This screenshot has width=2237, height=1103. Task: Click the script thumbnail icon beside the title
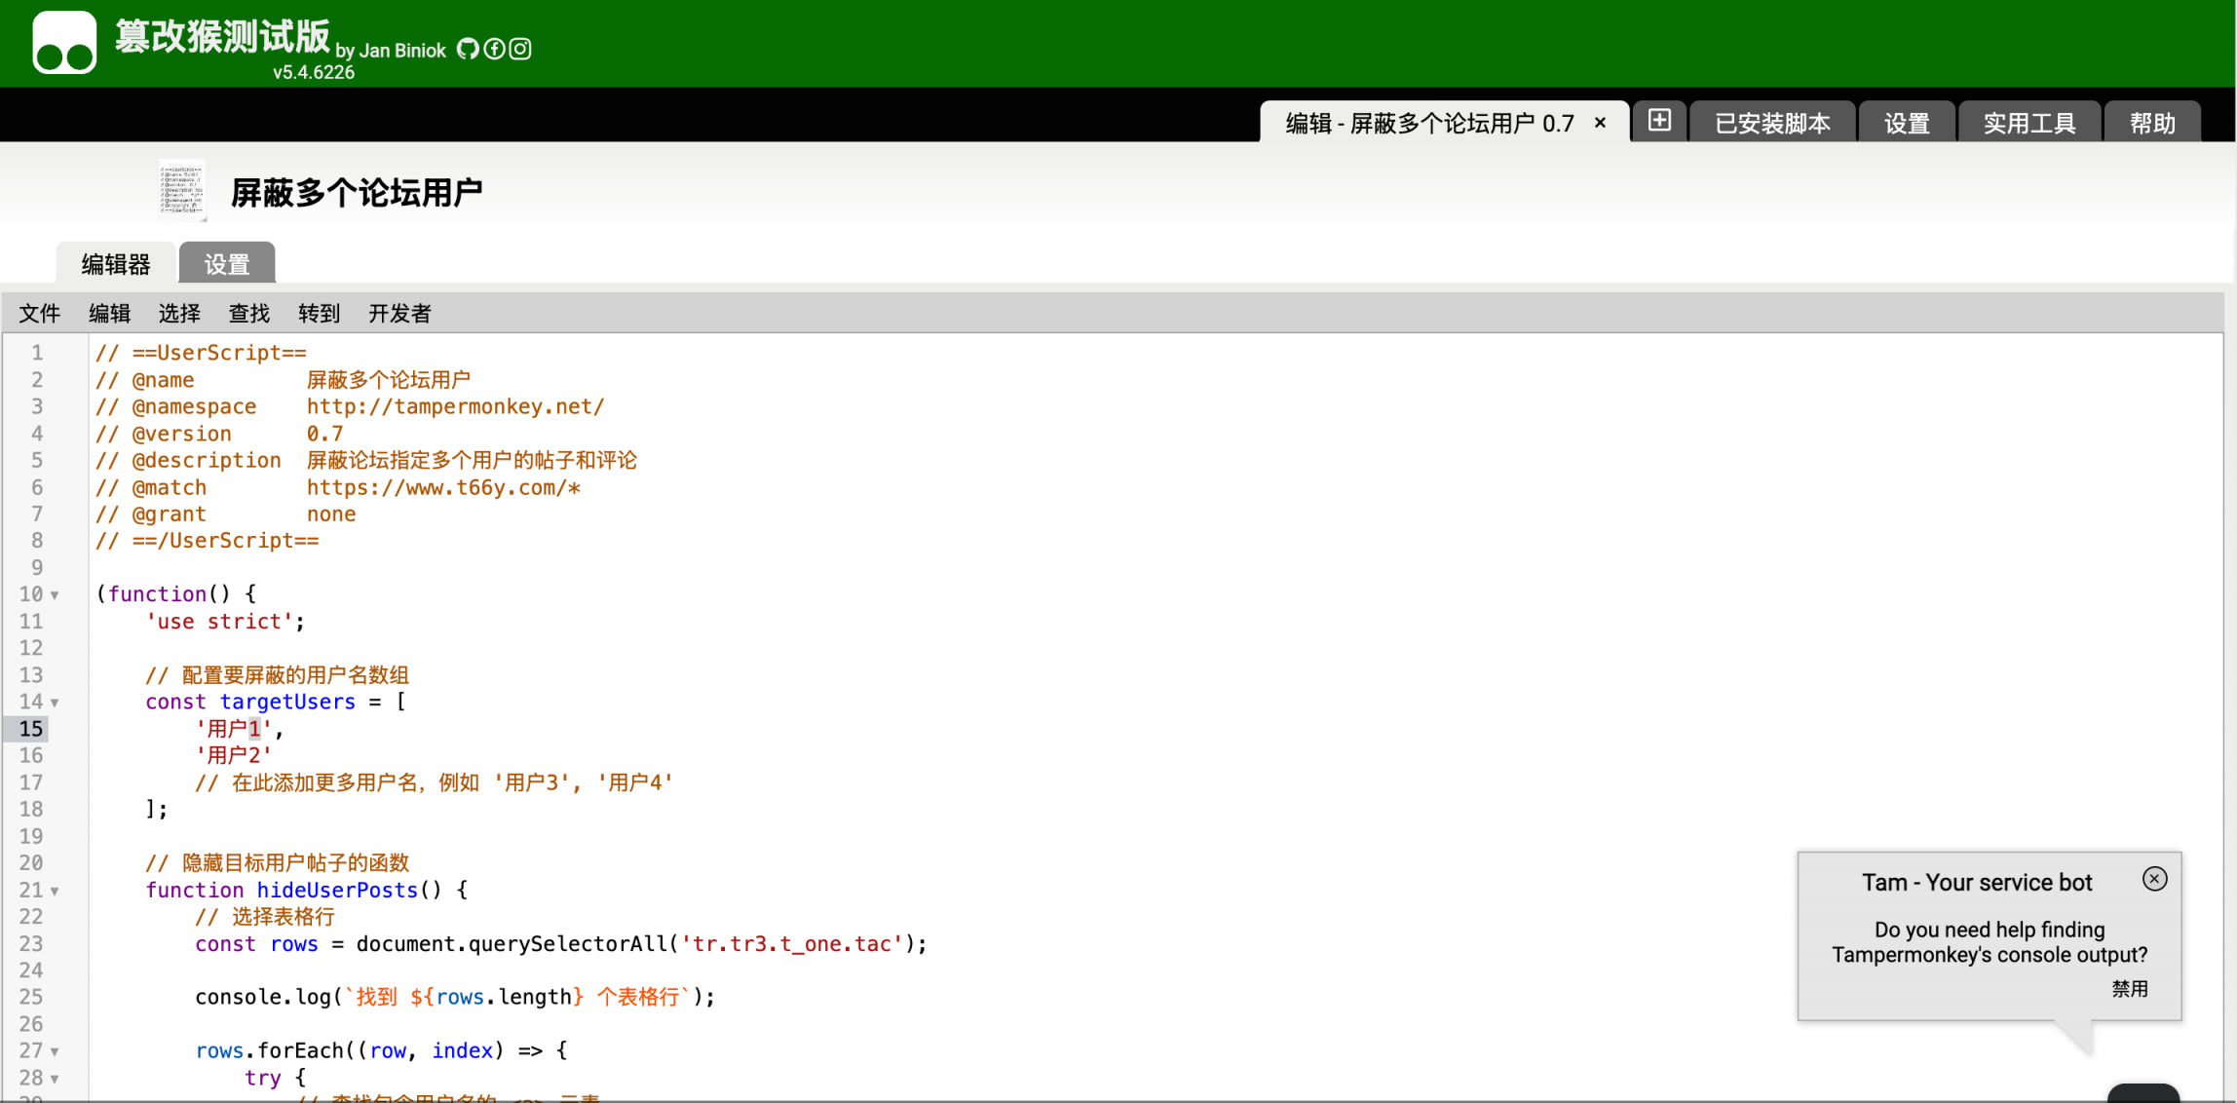pos(182,191)
